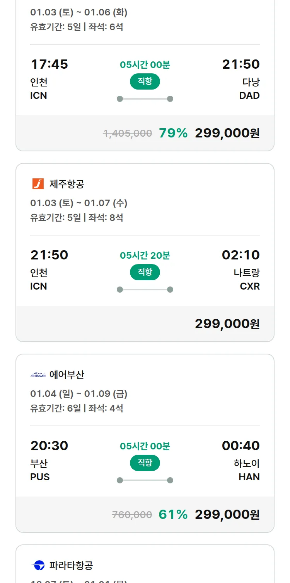This screenshot has width=290, height=583.
Task: Open the 파라타항공 airline name
Action: [x=71, y=566]
